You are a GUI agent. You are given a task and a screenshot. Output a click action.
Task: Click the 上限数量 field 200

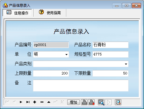[x=51, y=73]
